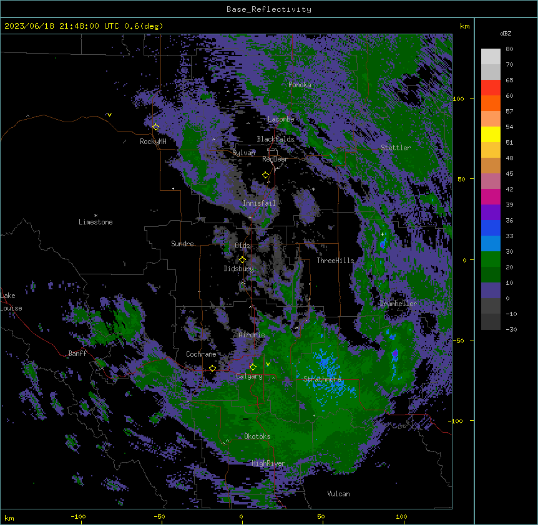Click the HighRiver label
This screenshot has height=525, width=538.
(x=268, y=463)
